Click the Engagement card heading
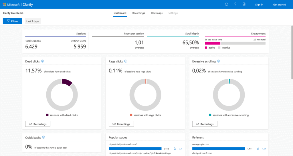293x156 pixels. (x=258, y=34)
